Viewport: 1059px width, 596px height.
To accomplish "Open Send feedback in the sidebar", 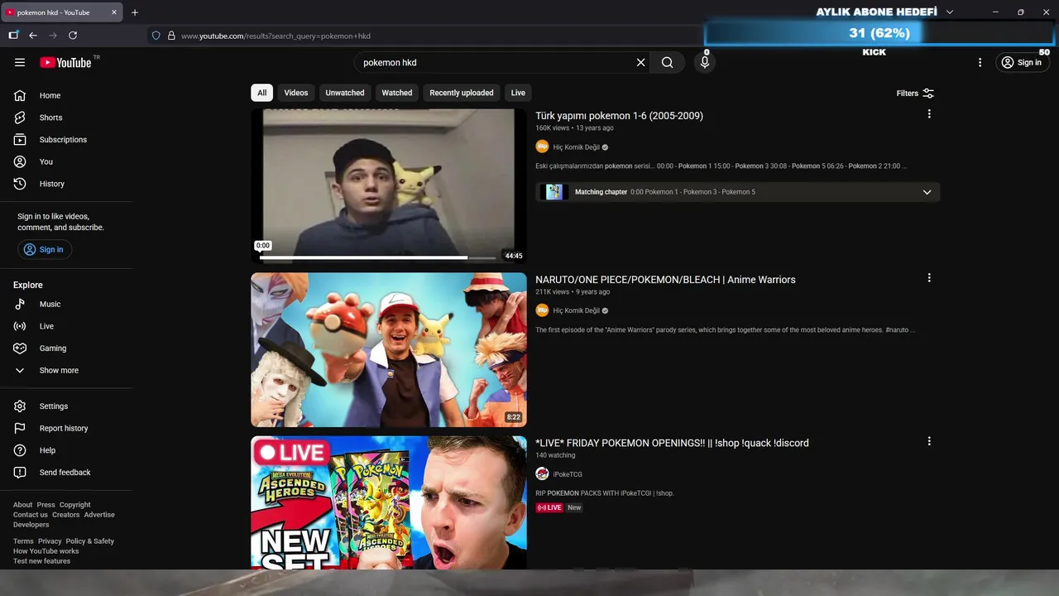I will click(x=66, y=473).
